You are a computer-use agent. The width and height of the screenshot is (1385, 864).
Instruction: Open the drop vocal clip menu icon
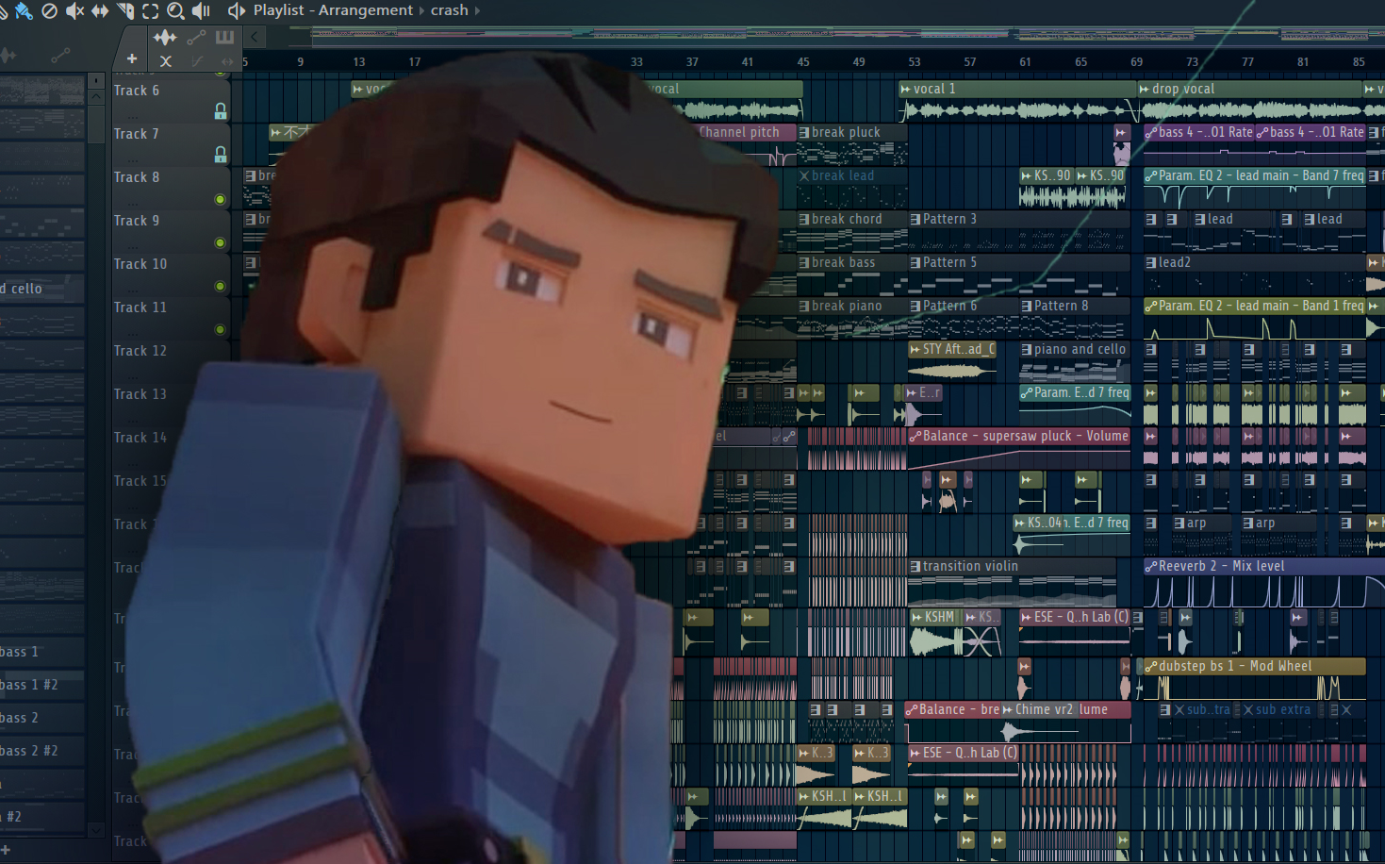click(x=1144, y=89)
